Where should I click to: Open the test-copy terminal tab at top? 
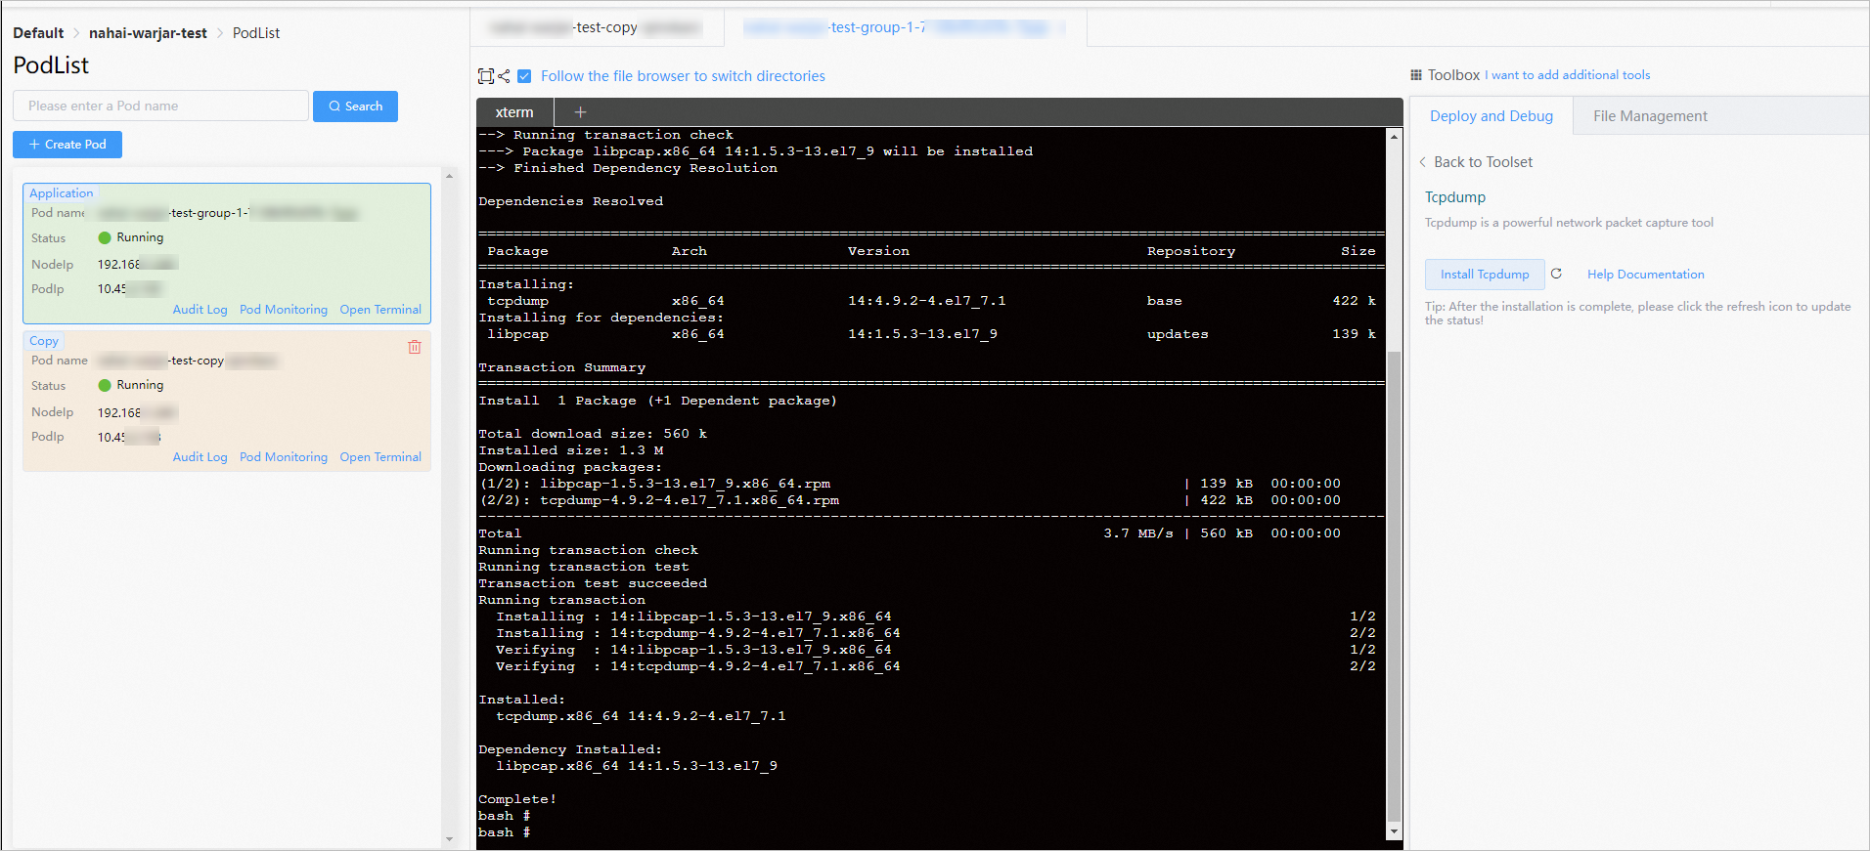click(597, 27)
